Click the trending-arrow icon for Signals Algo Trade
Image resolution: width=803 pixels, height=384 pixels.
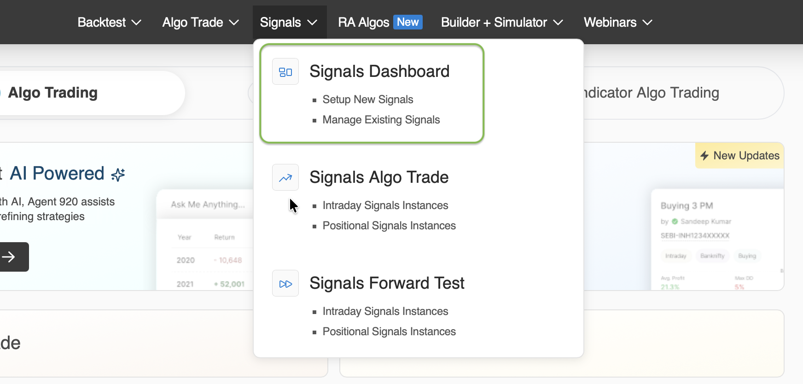coord(285,177)
